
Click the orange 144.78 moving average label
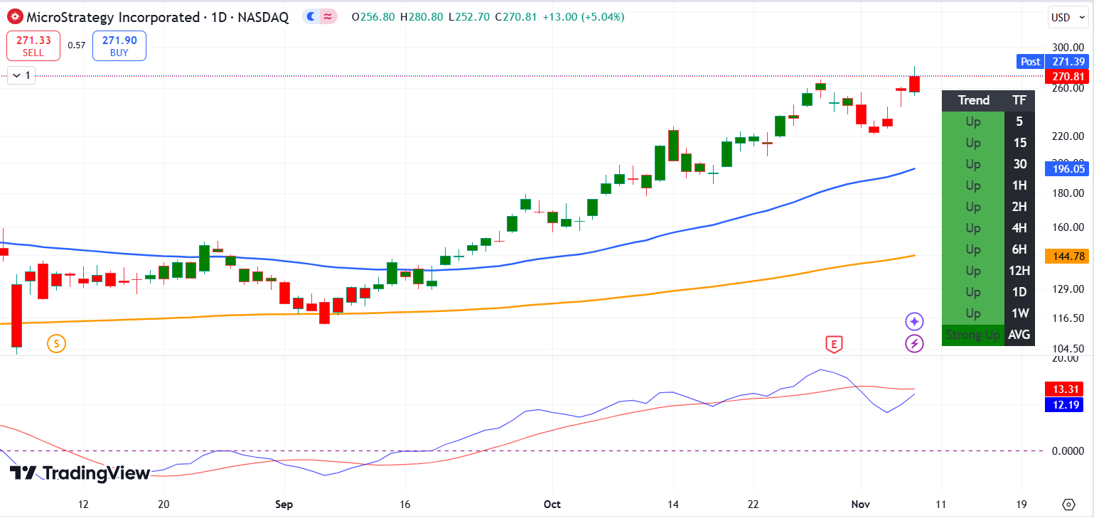pos(1067,256)
